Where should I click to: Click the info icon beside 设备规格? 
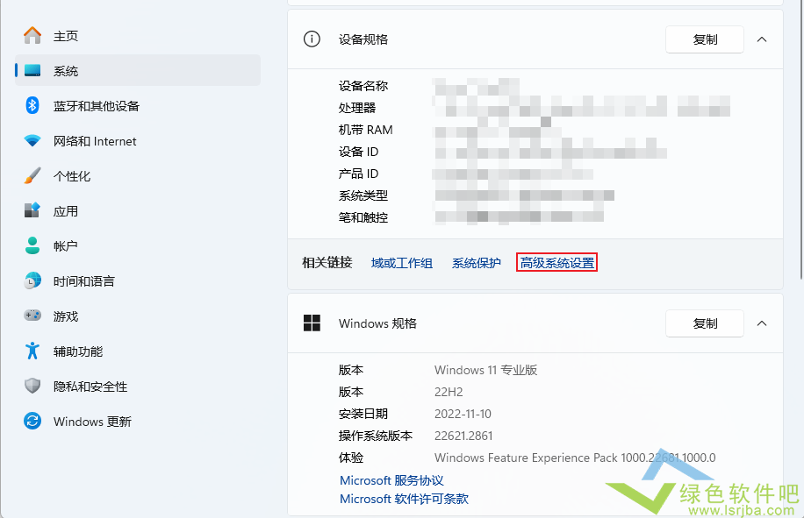[312, 39]
